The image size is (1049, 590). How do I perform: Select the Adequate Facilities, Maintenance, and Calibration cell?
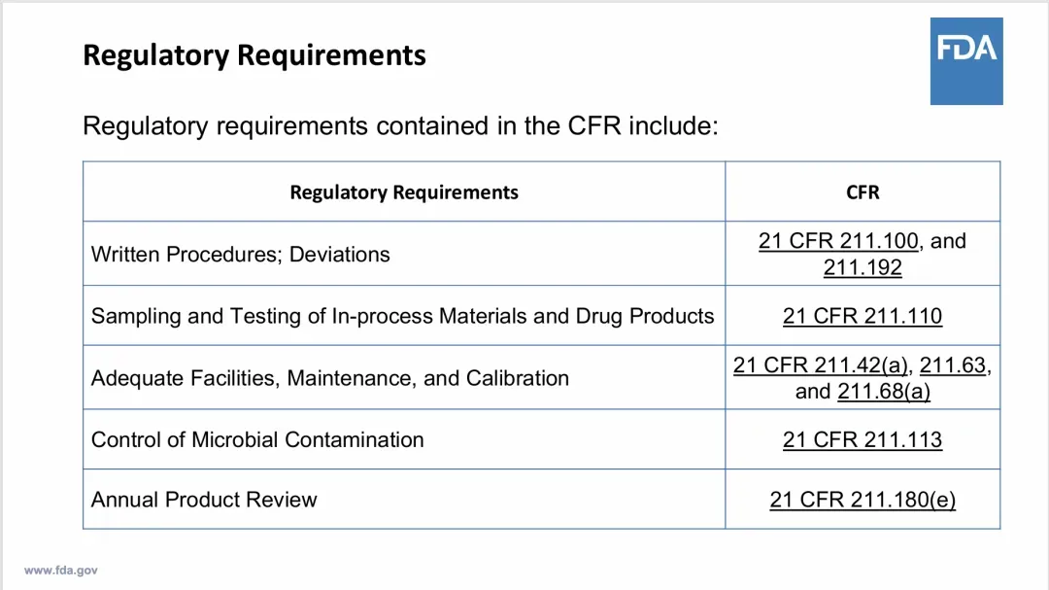330,378
